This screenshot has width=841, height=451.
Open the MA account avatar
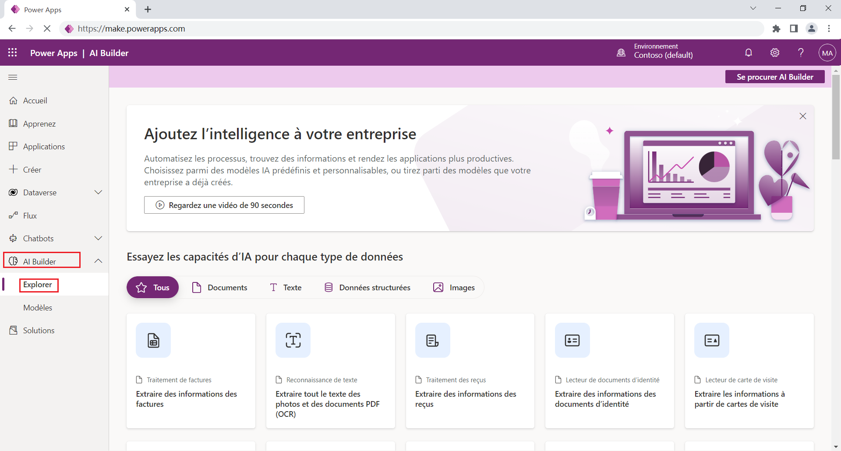tap(827, 53)
